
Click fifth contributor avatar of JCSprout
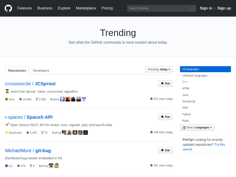pyautogui.click(x=84, y=99)
